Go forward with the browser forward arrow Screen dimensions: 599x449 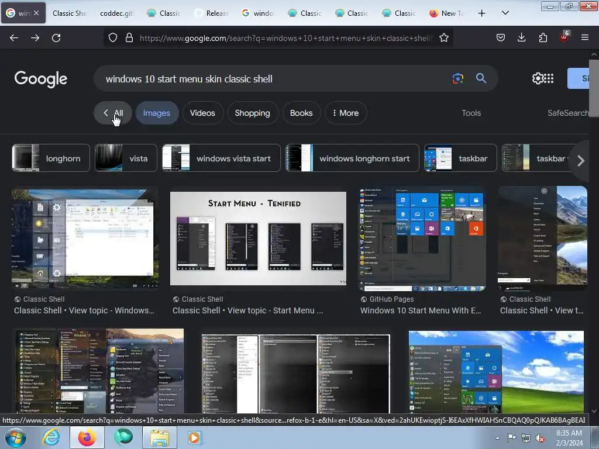click(35, 38)
